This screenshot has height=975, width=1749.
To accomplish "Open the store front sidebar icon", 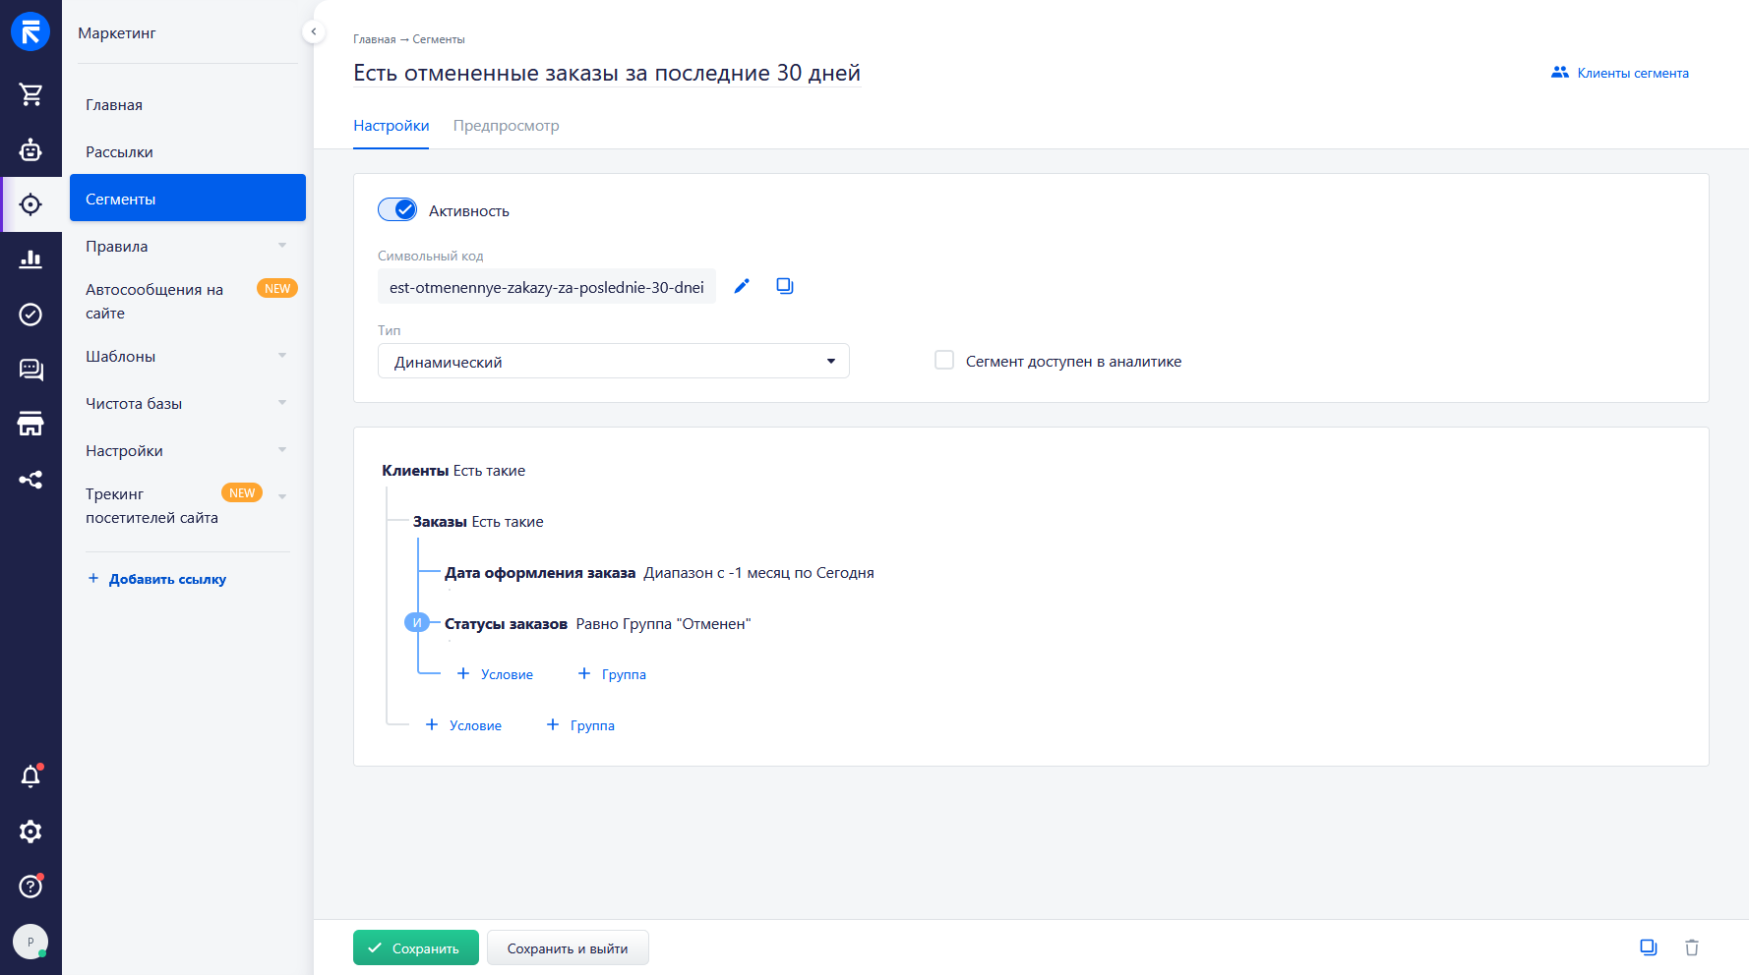I will 30,425.
